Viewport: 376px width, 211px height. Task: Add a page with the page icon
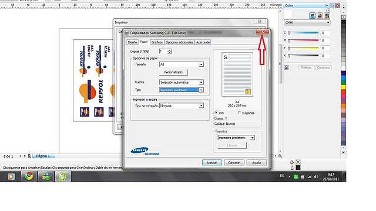(x=29, y=156)
